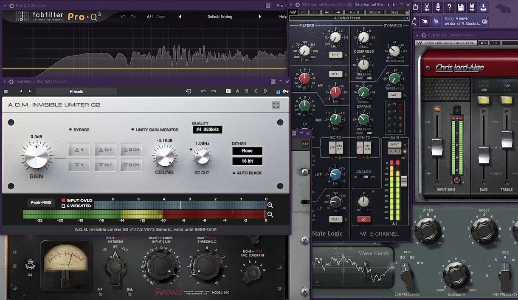The width and height of the screenshot is (518, 300).
Task: Select INPUT metering in SSL GAIN section
Action: [x=395, y=144]
